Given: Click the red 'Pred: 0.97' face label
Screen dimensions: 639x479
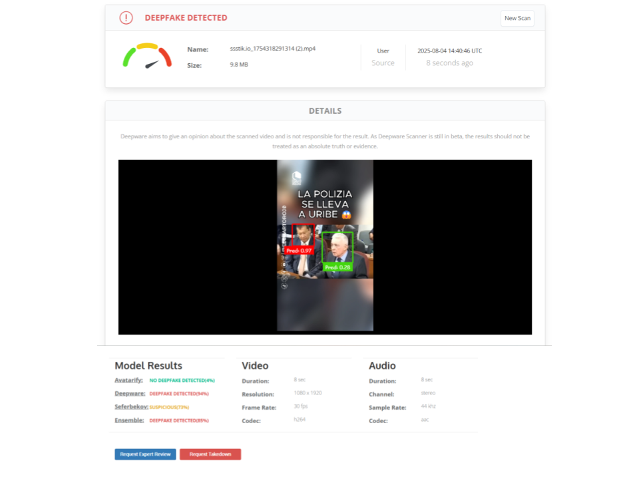Looking at the screenshot, I should (x=299, y=251).
